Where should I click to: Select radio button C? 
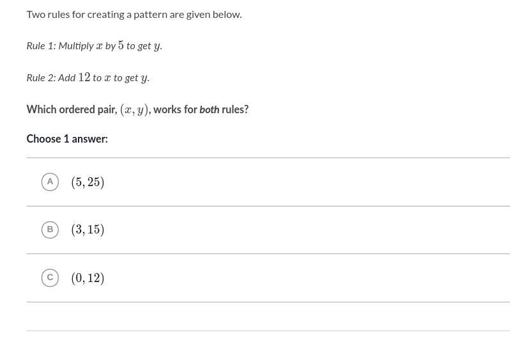click(x=50, y=278)
